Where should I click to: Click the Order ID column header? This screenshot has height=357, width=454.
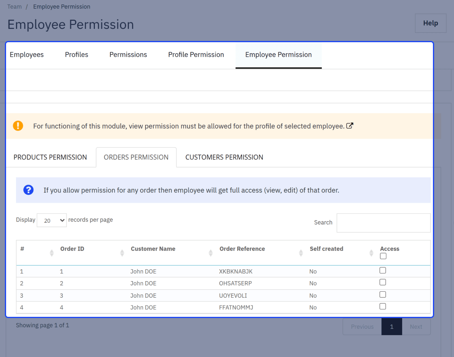tap(72, 249)
